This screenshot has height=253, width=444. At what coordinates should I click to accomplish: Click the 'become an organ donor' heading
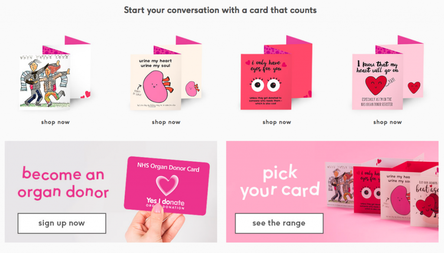(x=63, y=183)
